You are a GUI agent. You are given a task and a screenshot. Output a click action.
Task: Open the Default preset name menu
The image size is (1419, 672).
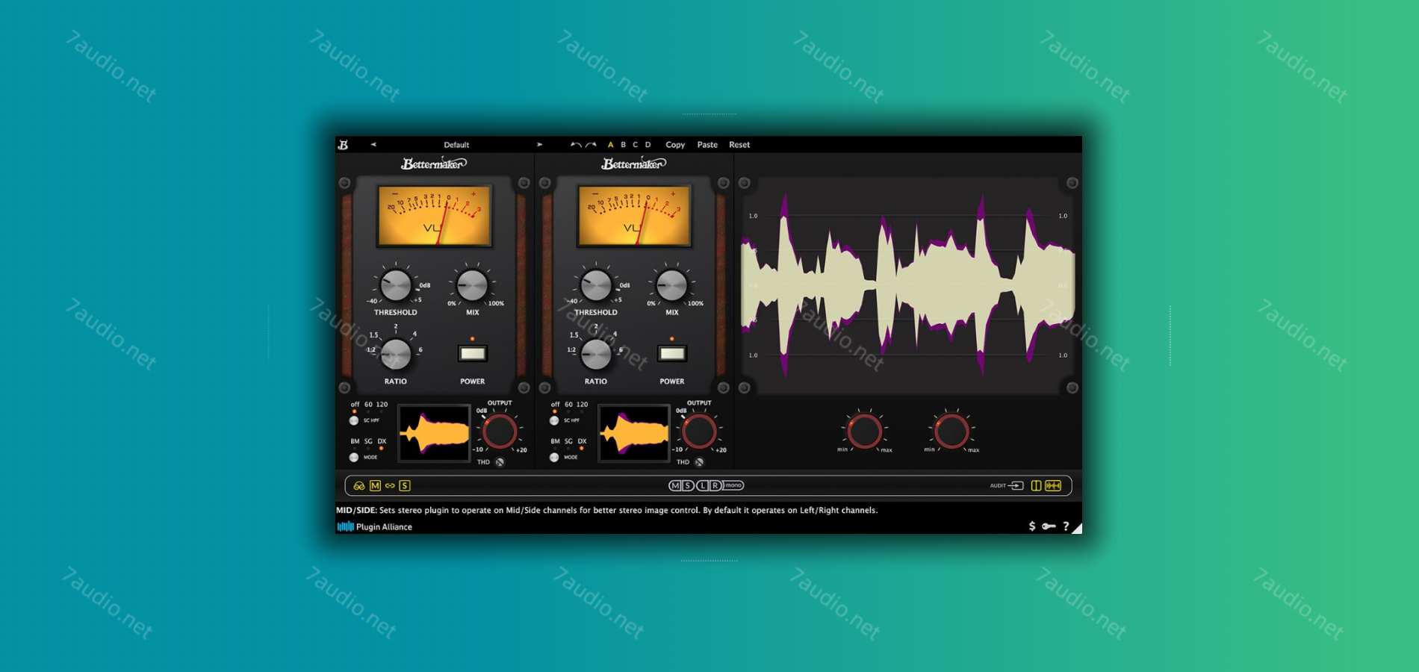[456, 145]
